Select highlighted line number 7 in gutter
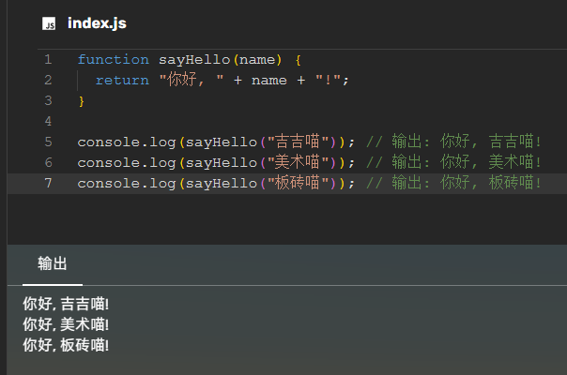 47,183
